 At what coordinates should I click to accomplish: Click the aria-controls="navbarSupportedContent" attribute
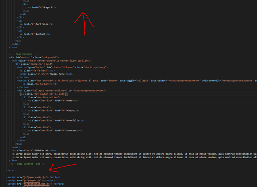point(228,80)
